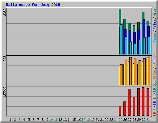This screenshot has width=158, height=123.
Task: Select the red kB bar for day 26
Action: pyautogui.click(x=125, y=109)
